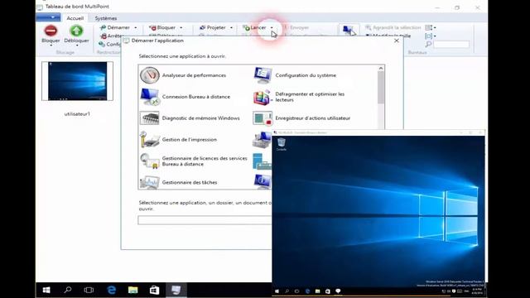Click Start button in remote desktop window
This screenshot has width=530, height=298.
pyautogui.click(x=277, y=291)
